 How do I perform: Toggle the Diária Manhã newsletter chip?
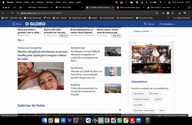(x=138, y=94)
